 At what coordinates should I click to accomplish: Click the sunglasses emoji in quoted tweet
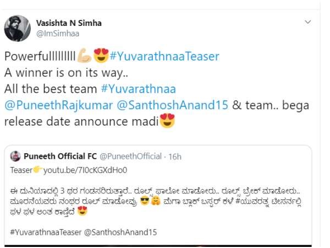coord(145,201)
